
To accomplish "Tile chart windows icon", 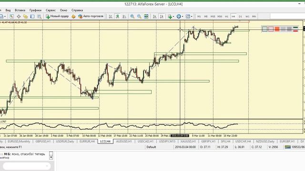I will 146,17.
